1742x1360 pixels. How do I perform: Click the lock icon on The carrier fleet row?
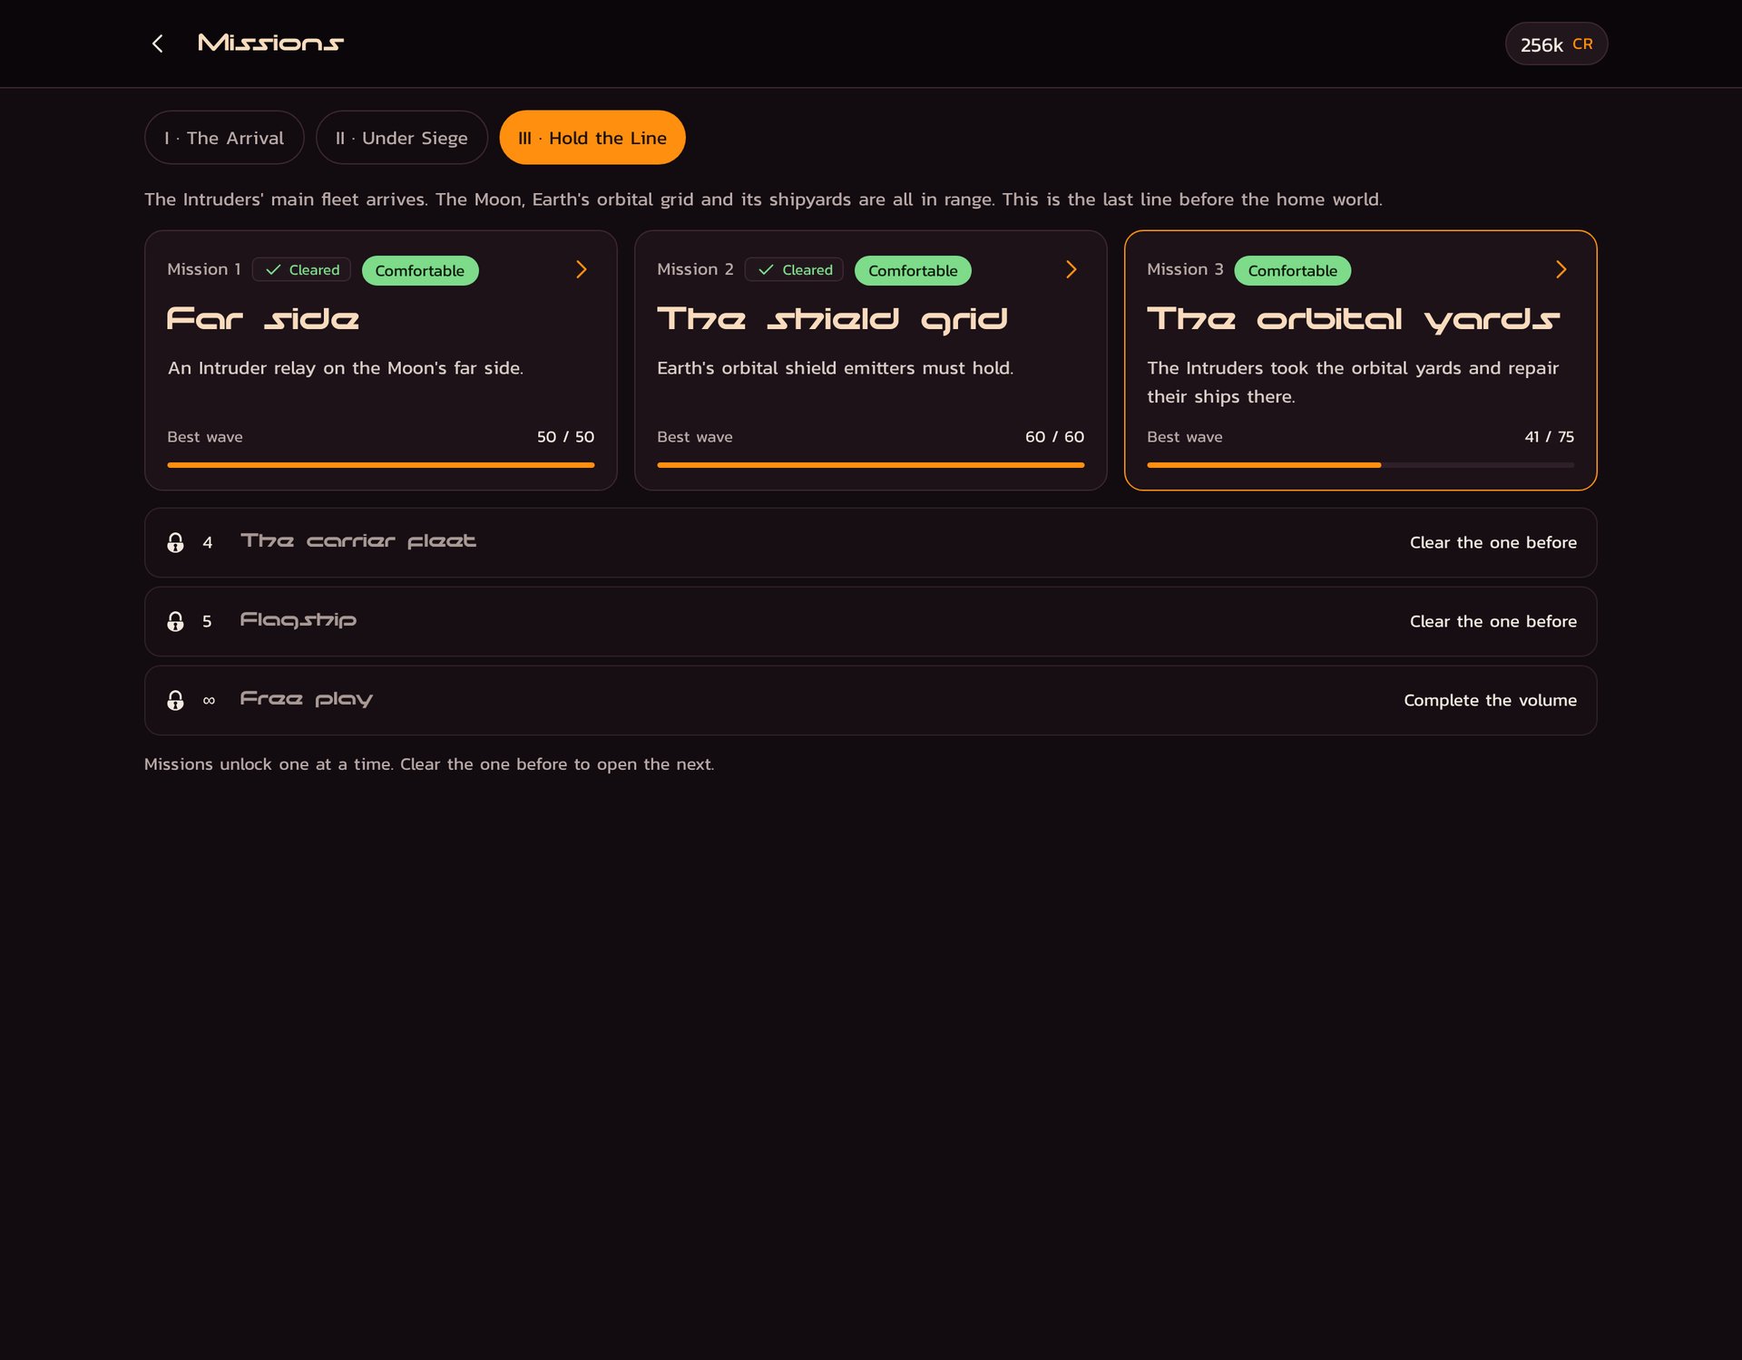175,542
